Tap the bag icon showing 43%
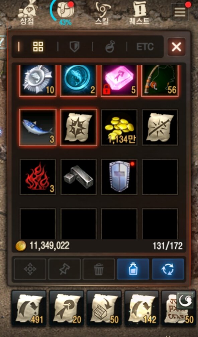The height and width of the screenshot is (337, 198). [64, 12]
